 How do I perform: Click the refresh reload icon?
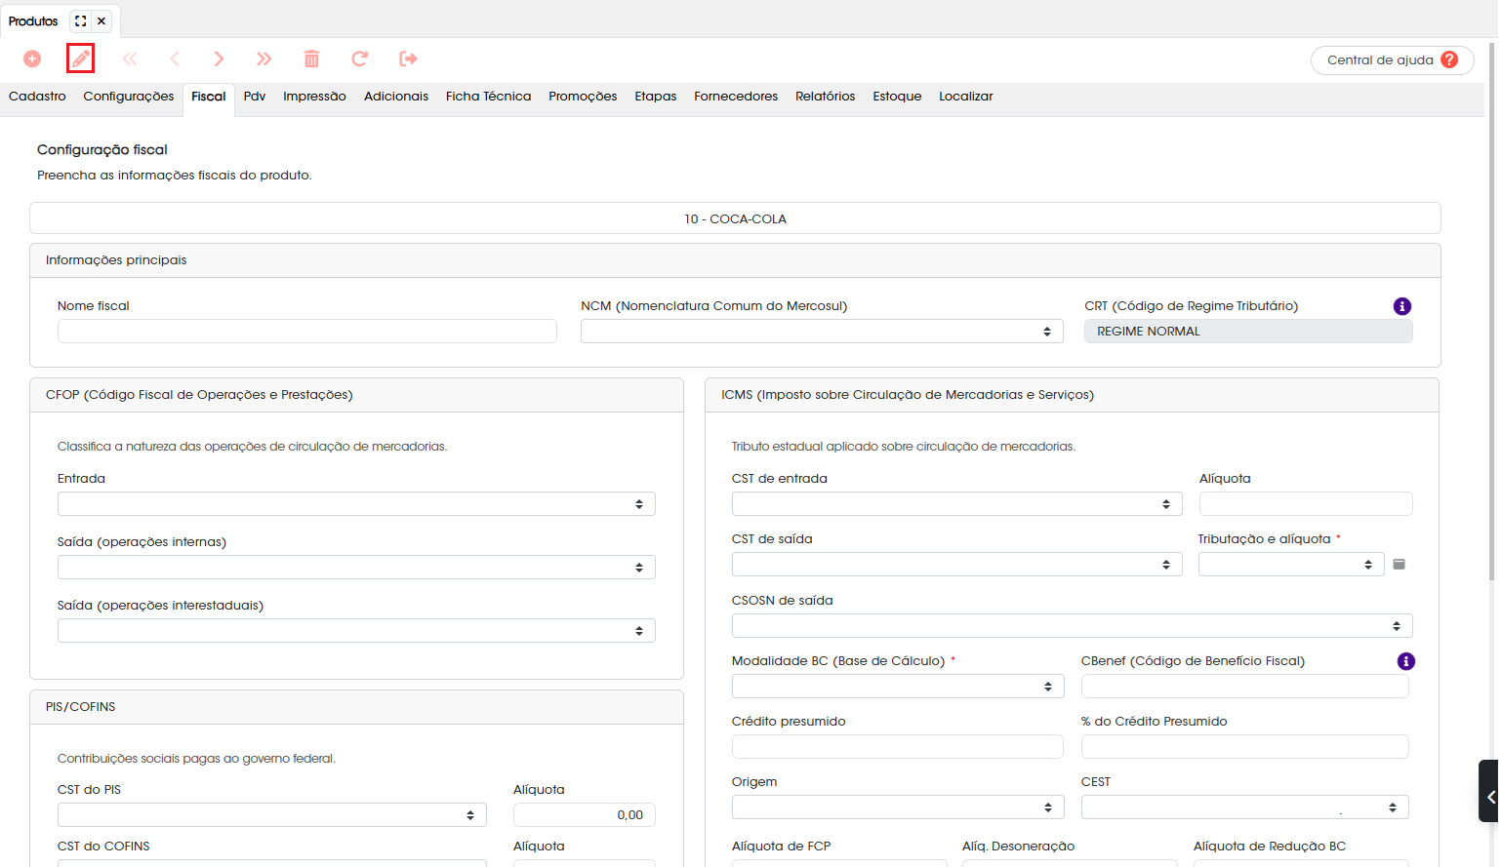tap(359, 59)
